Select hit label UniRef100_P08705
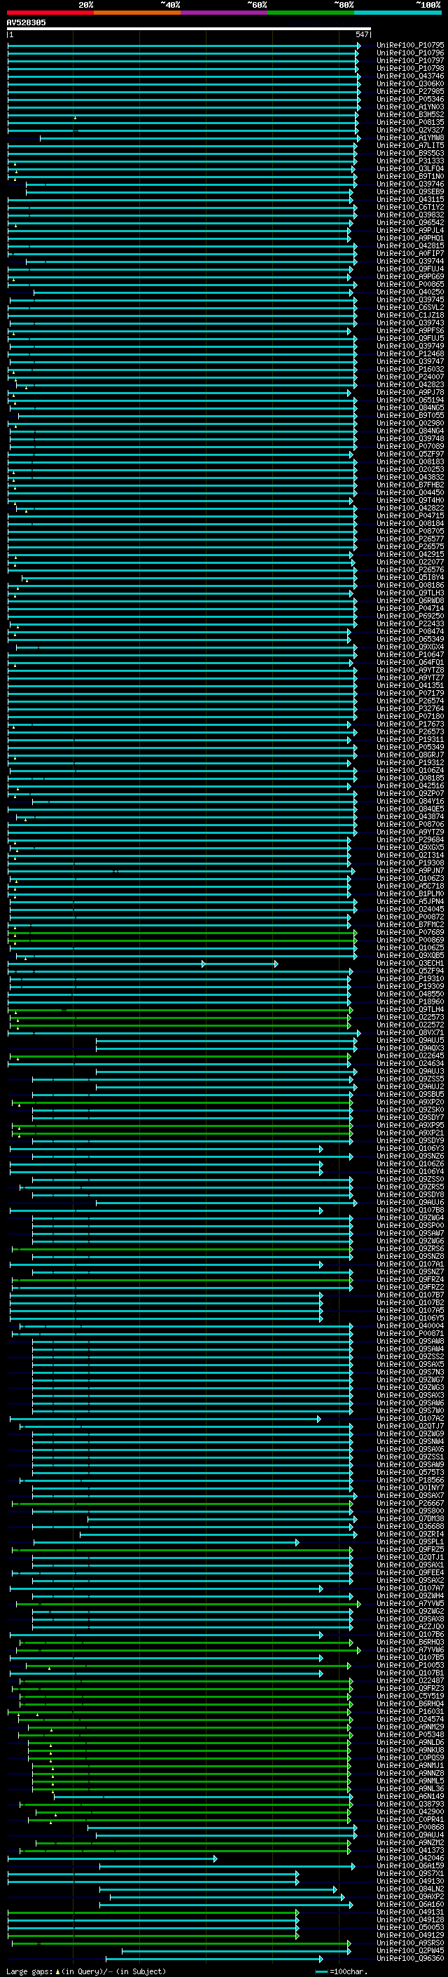This screenshot has height=1977, width=448. (410, 531)
